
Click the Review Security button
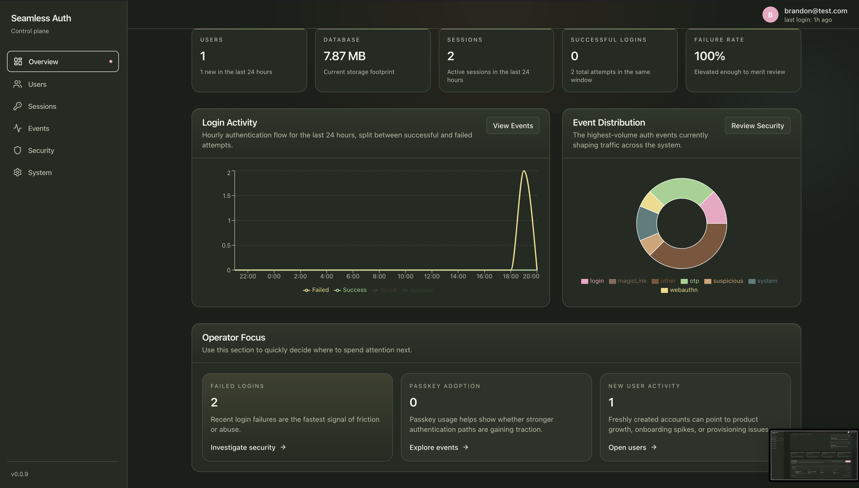[757, 125]
